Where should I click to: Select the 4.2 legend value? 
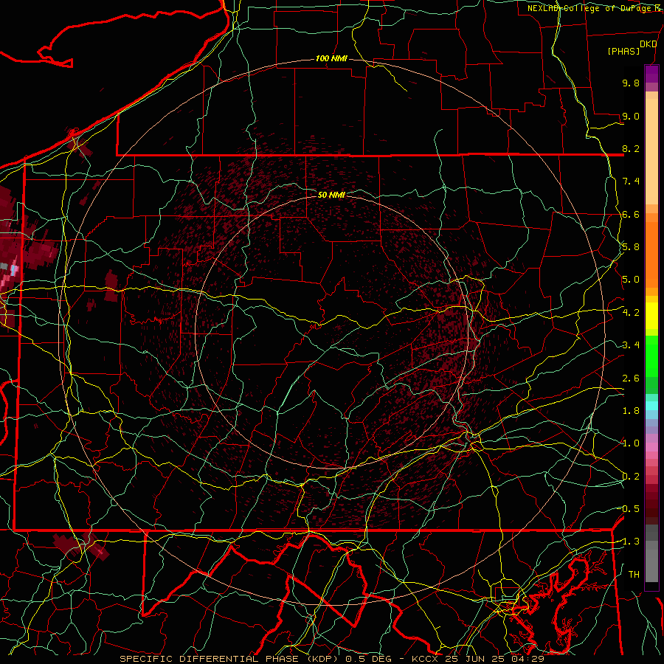(631, 313)
